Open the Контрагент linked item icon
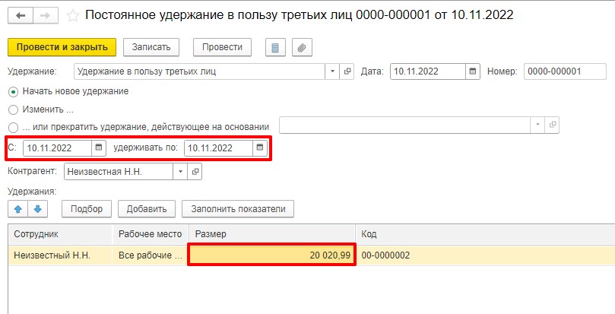The image size is (615, 314). pyautogui.click(x=195, y=172)
